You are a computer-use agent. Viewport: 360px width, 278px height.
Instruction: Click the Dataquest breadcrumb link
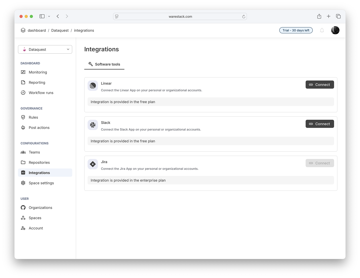click(60, 31)
